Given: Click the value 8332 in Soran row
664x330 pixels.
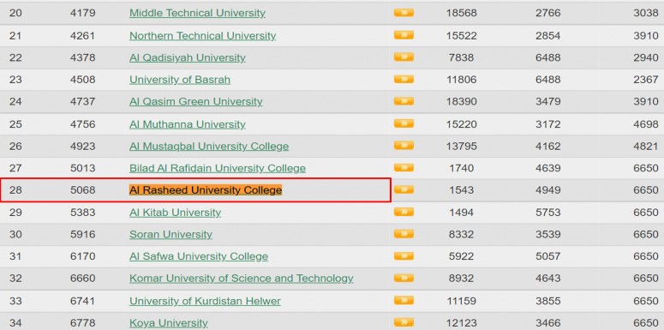Looking at the screenshot, I should click(x=461, y=234).
